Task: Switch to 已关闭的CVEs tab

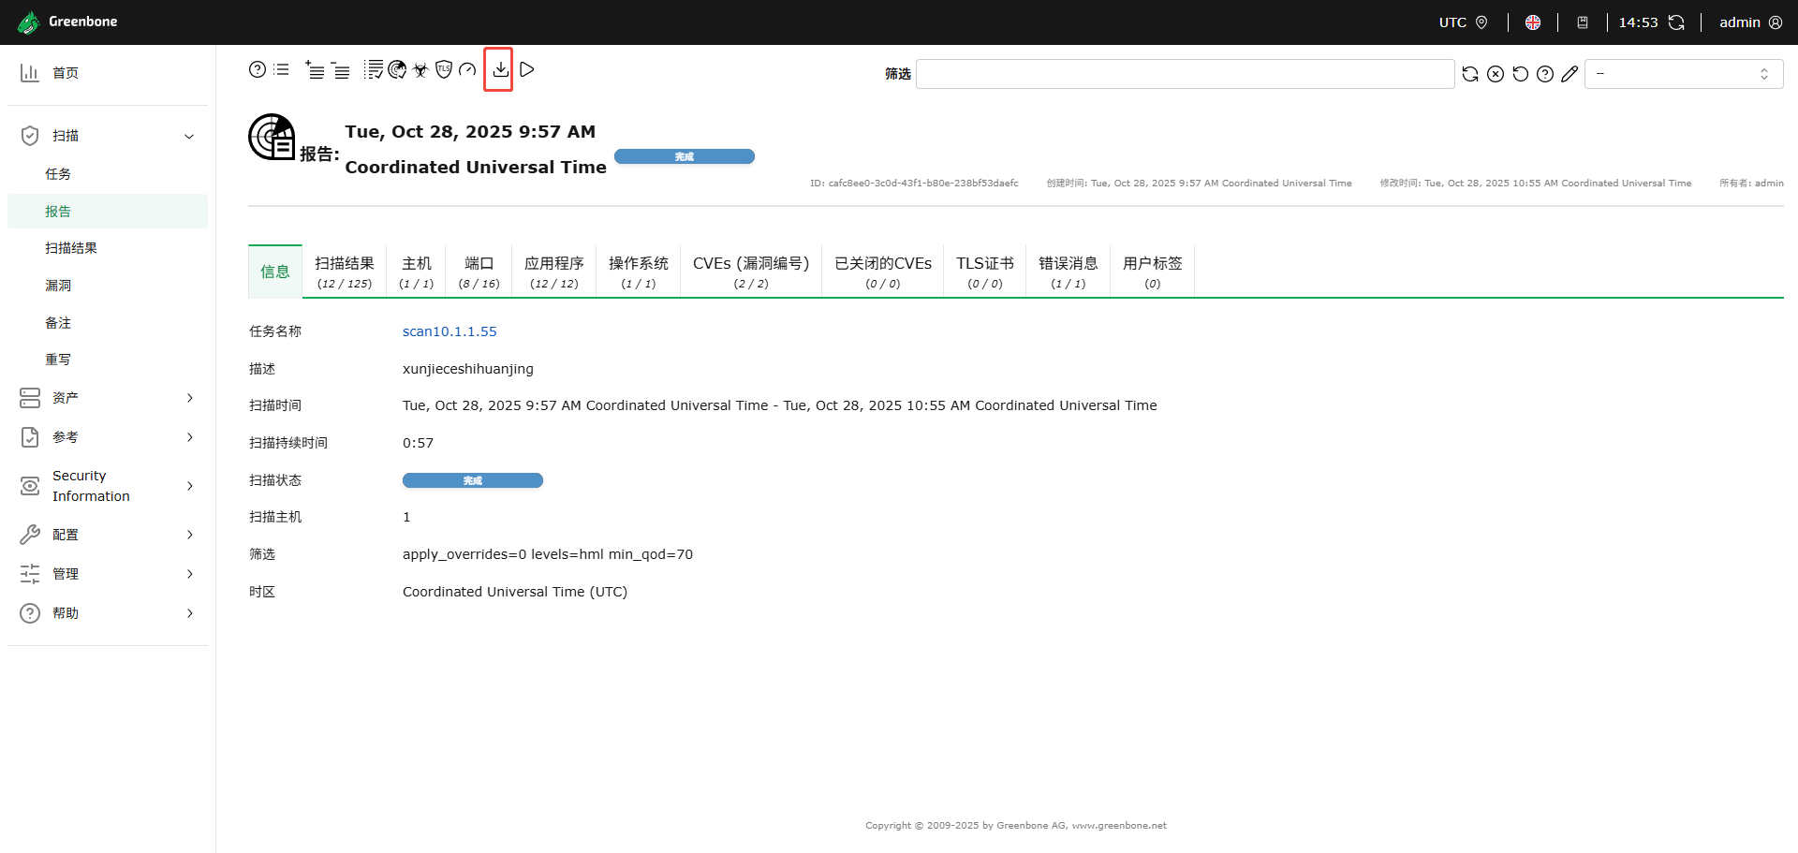Action: coord(883,272)
